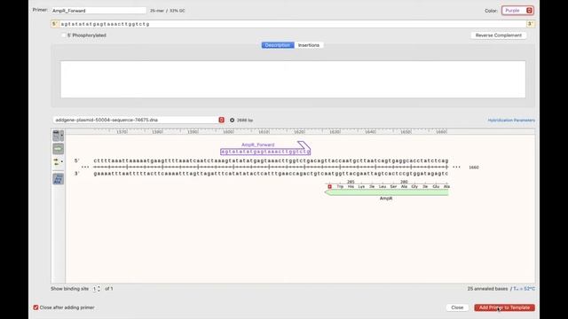Click the red stop codon marker on AmpR

coord(329,187)
